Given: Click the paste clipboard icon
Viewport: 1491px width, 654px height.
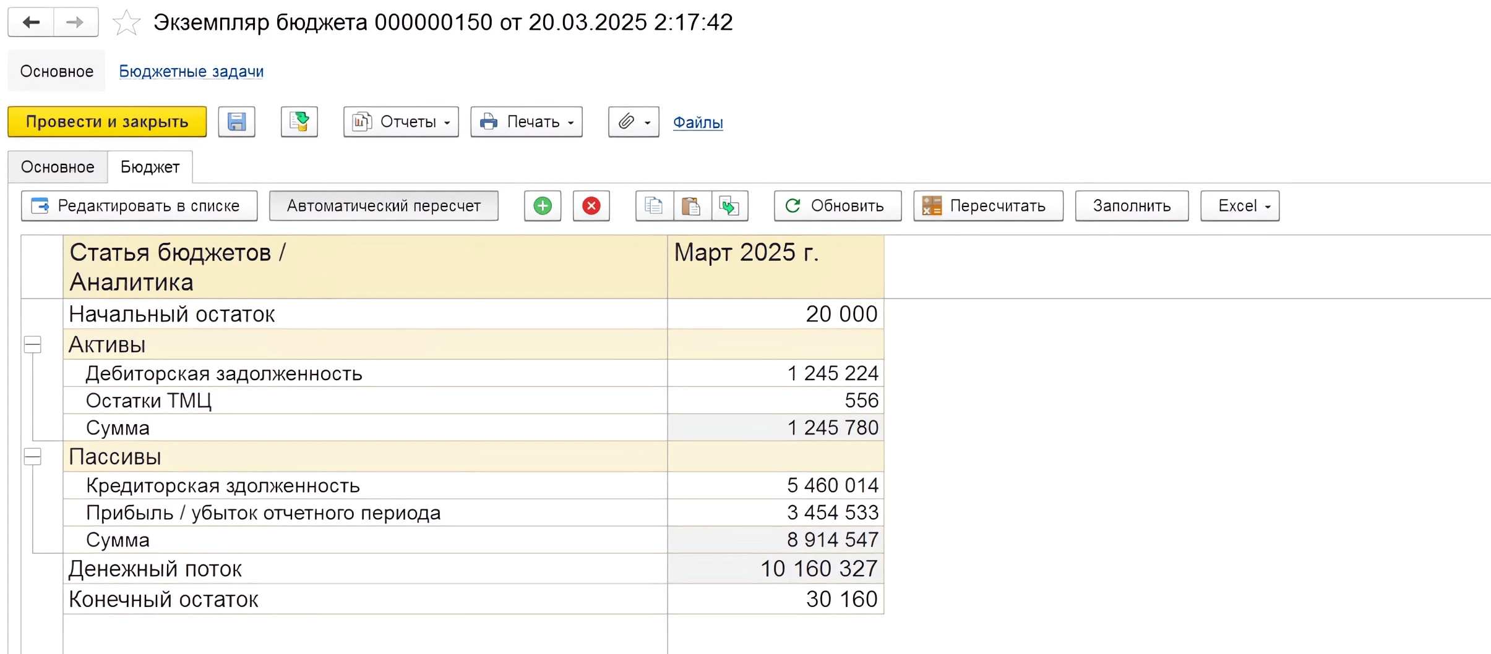Looking at the screenshot, I should click(691, 206).
